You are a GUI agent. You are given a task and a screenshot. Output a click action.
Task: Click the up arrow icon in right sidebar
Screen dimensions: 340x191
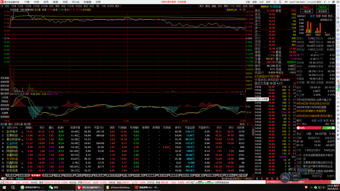(338, 10)
